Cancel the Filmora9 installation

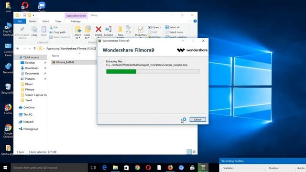click(197, 119)
